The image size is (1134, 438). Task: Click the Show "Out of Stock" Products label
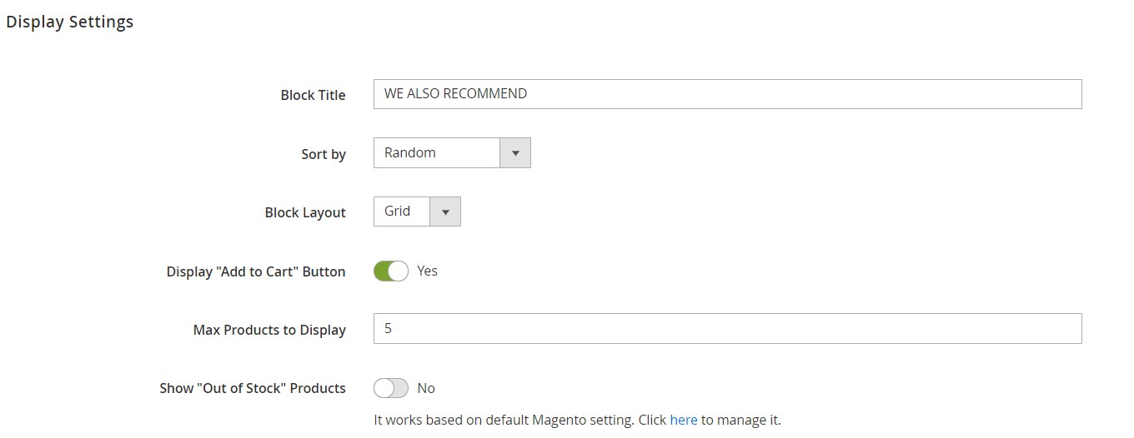click(x=253, y=388)
